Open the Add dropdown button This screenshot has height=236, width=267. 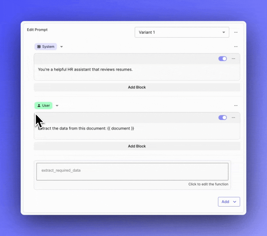tap(229, 202)
